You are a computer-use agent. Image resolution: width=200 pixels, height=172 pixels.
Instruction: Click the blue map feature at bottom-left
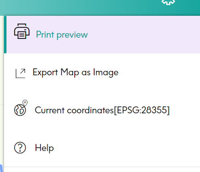click(x=1, y=168)
